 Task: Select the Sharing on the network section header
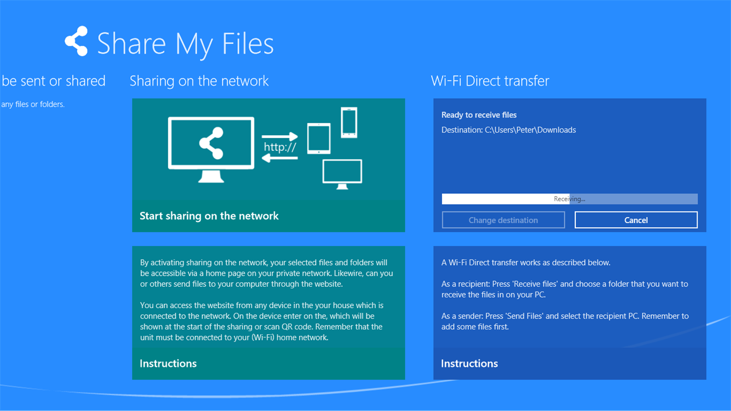[x=199, y=81]
